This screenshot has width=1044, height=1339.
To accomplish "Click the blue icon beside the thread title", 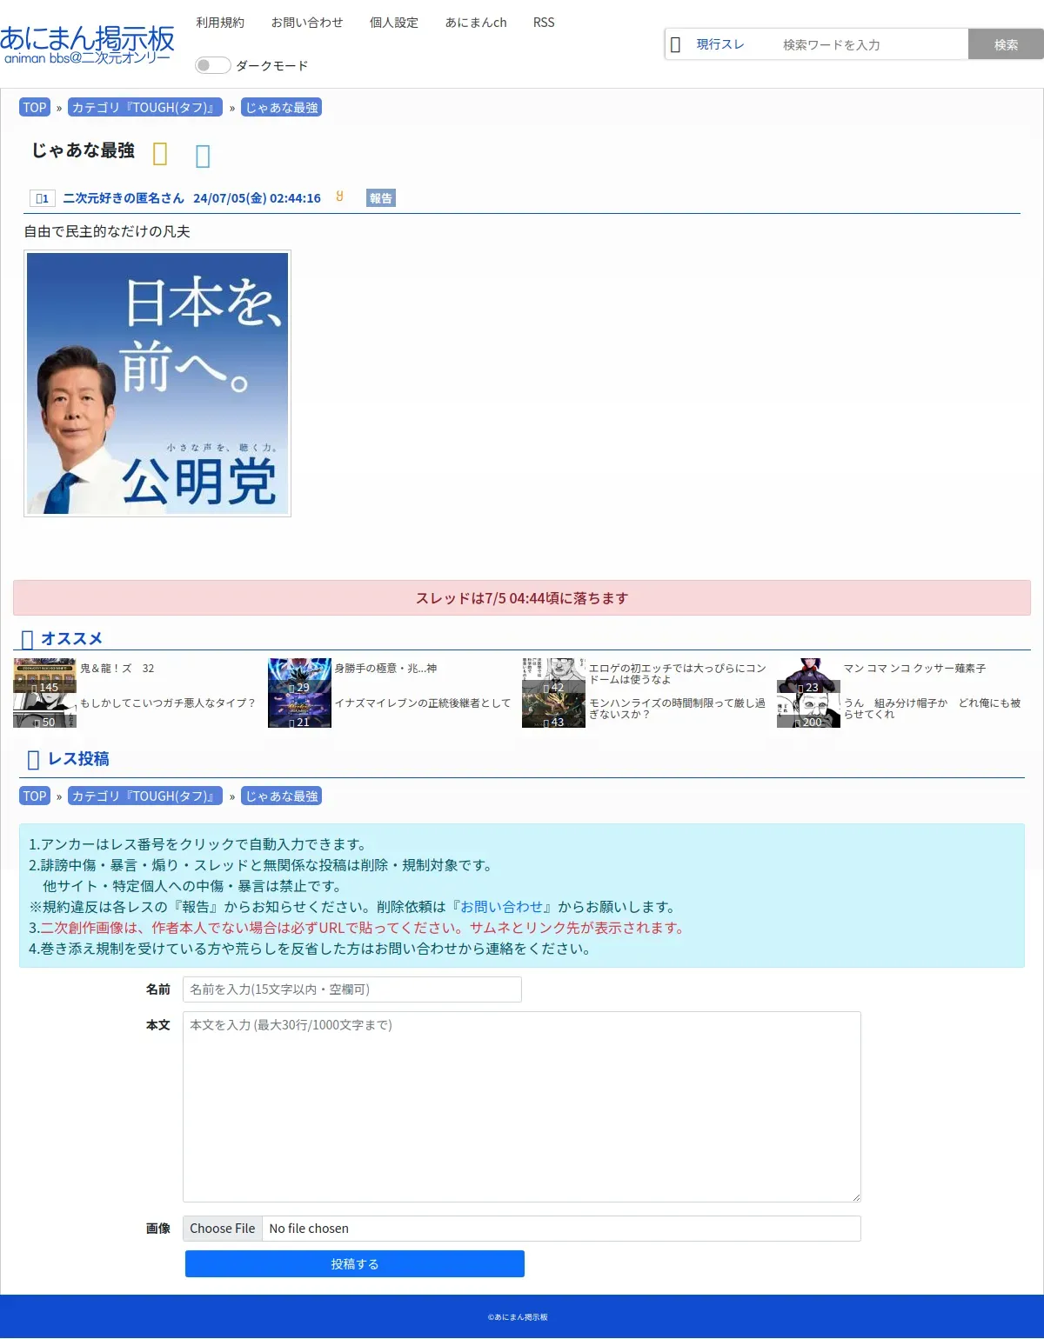I will 203,156.
